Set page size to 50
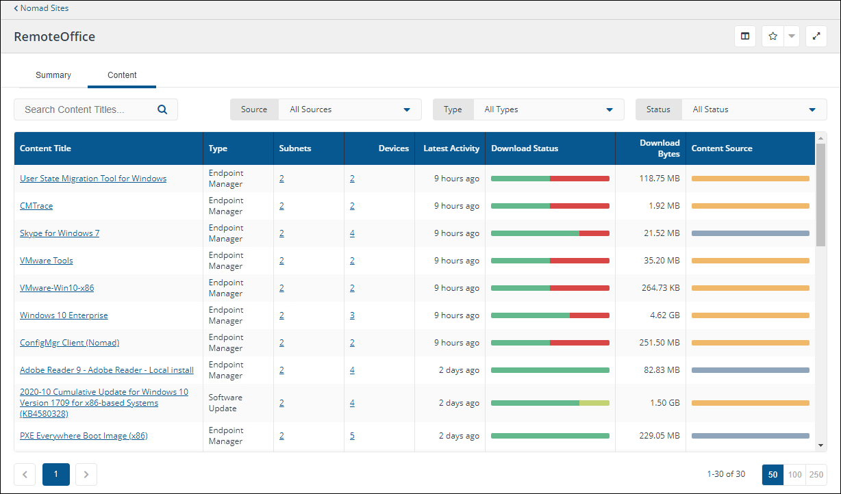This screenshot has width=841, height=494. click(773, 474)
